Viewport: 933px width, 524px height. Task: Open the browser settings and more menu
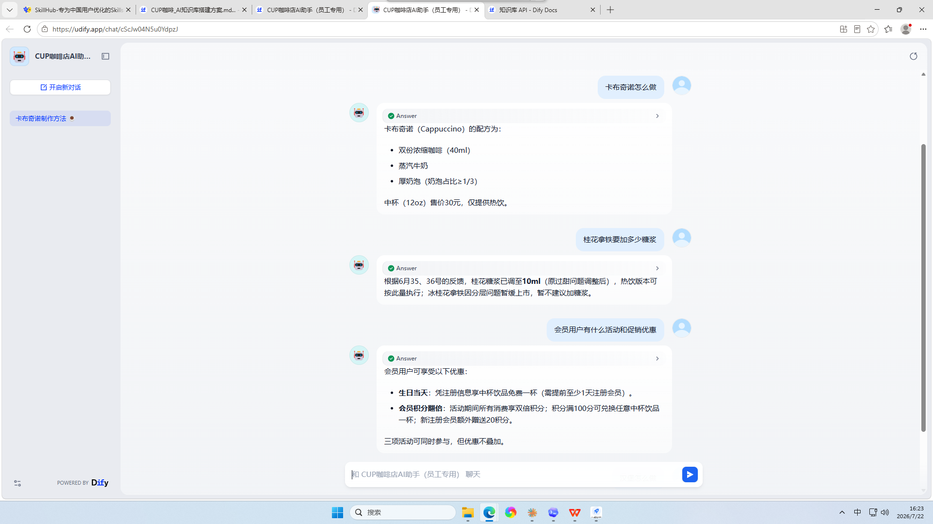click(923, 29)
